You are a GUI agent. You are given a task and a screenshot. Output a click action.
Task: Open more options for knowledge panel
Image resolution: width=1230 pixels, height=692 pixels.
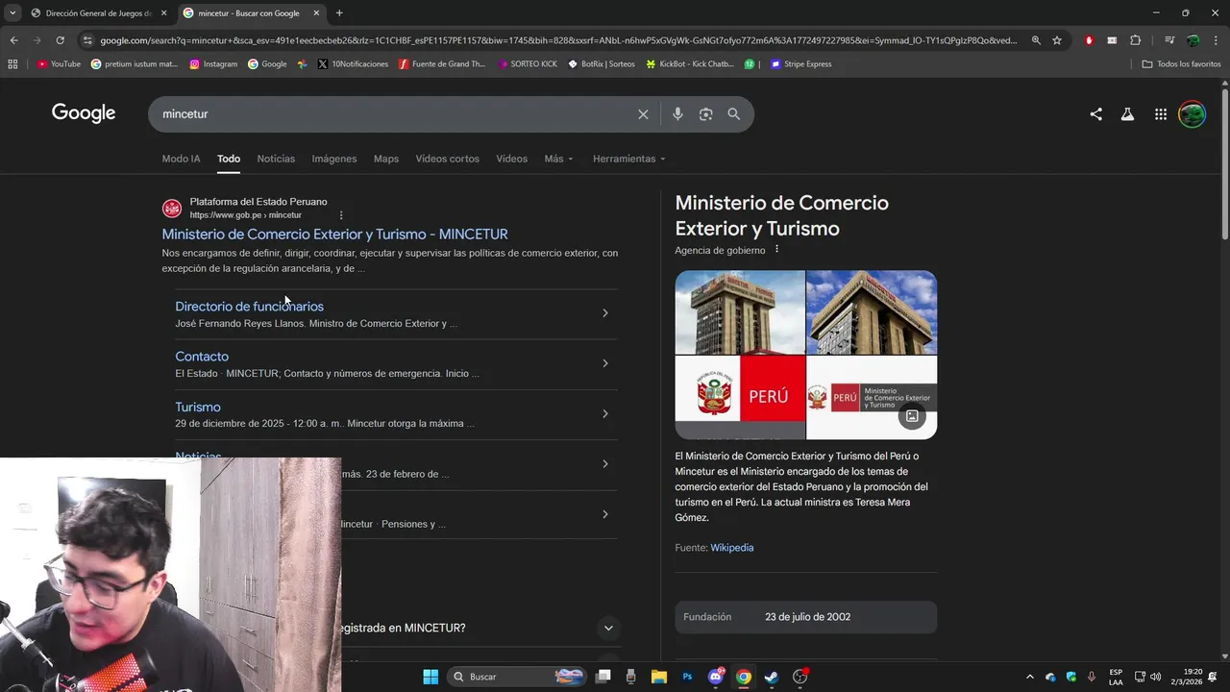pos(776,250)
